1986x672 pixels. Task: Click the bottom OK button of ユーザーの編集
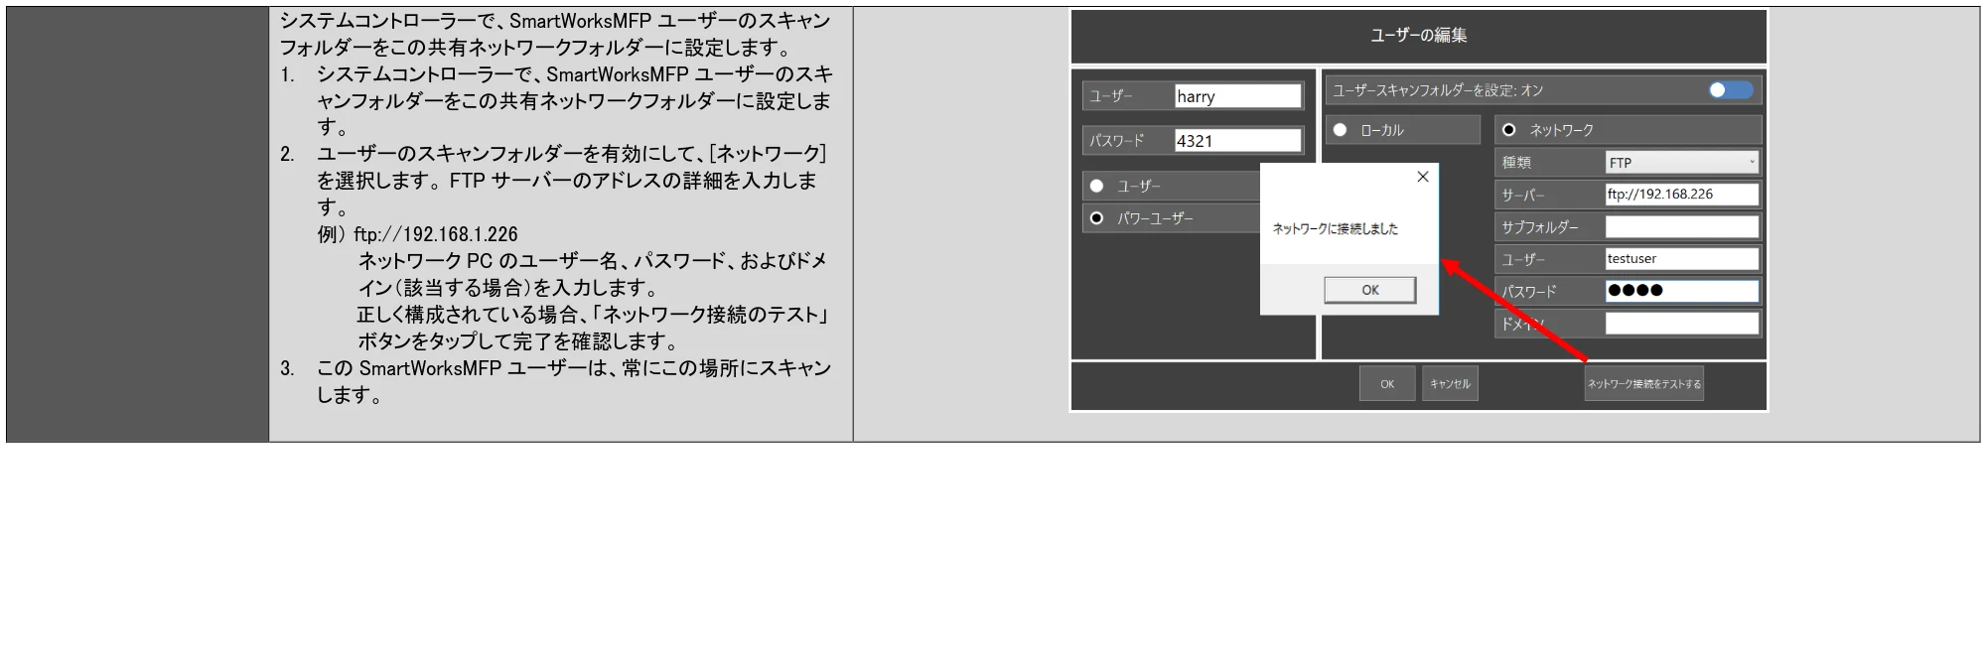pyautogui.click(x=1387, y=384)
